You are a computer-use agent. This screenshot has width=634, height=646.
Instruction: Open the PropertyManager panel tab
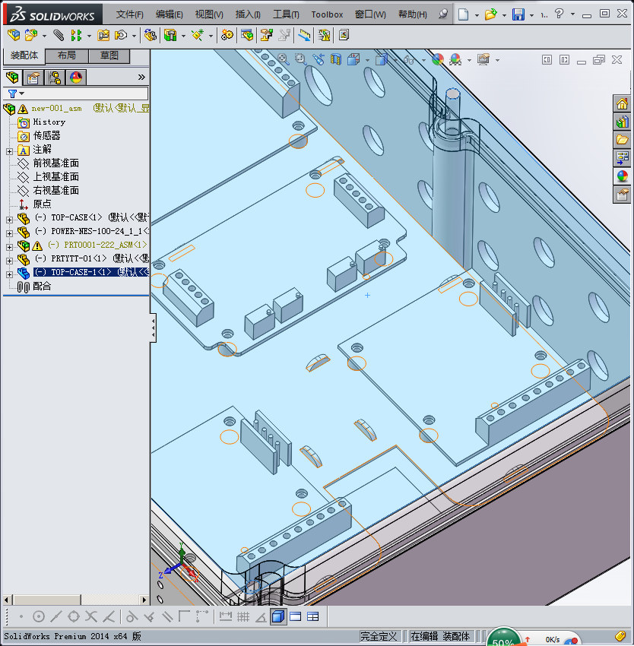(x=33, y=77)
